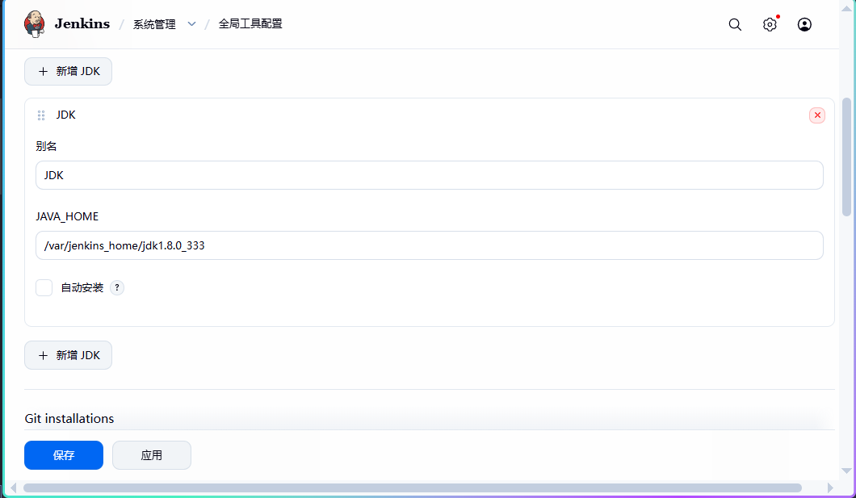This screenshot has height=498, width=856.
Task: Click the Jenkins title text link
Action: click(82, 24)
